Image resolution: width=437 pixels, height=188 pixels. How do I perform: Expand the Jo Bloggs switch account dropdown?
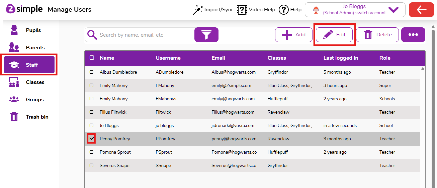(x=393, y=10)
